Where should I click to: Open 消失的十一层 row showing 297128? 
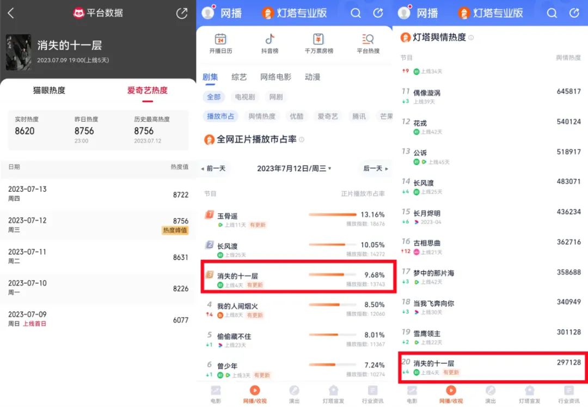tap(493, 367)
